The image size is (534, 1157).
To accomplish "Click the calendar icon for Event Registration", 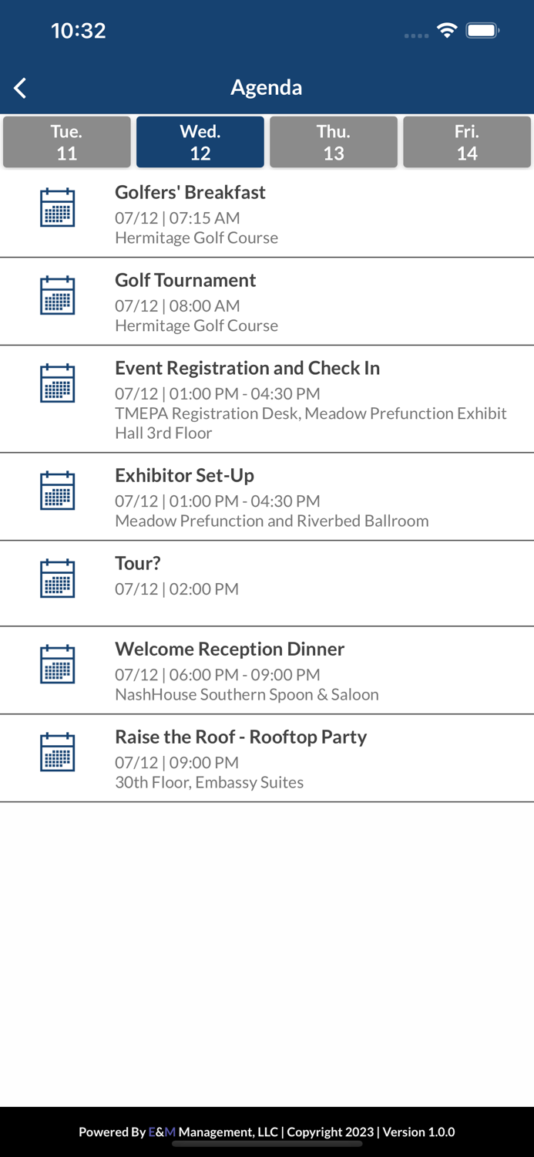I will tap(56, 383).
